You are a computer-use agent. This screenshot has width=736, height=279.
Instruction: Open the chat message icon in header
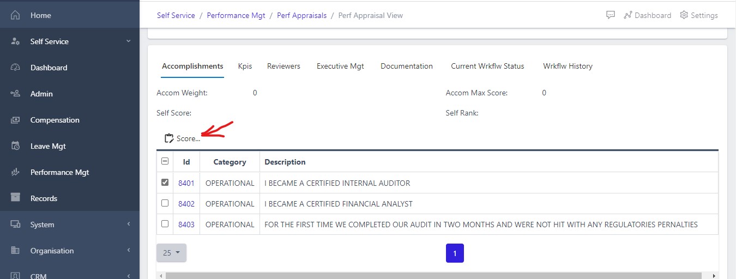pos(611,15)
